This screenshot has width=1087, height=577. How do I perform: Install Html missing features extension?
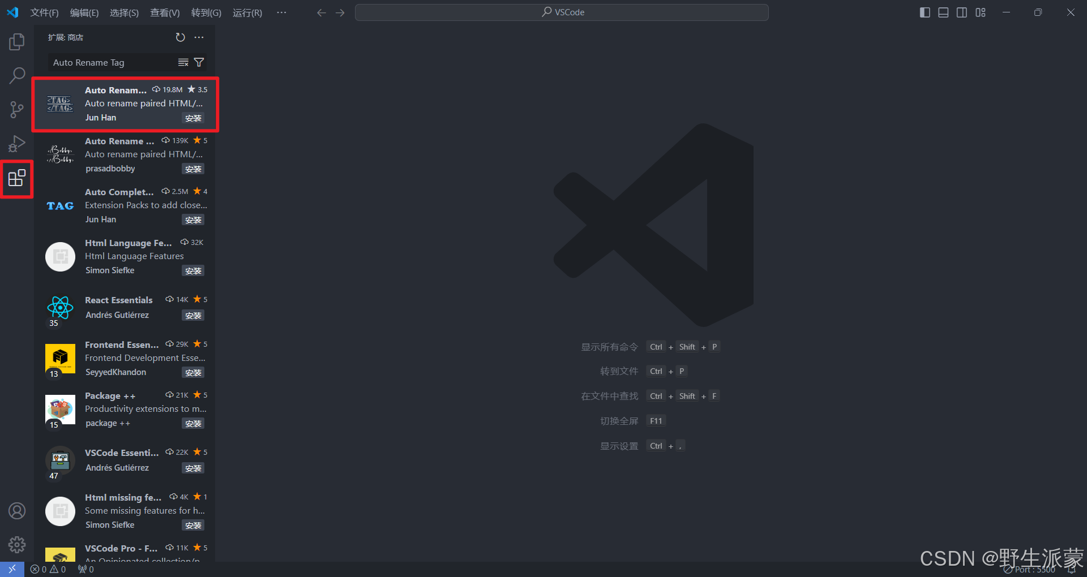coord(193,525)
